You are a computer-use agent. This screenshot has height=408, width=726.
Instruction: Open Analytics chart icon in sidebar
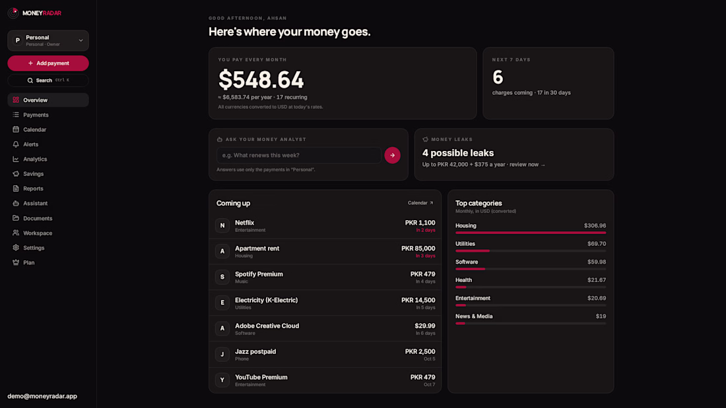pyautogui.click(x=16, y=159)
